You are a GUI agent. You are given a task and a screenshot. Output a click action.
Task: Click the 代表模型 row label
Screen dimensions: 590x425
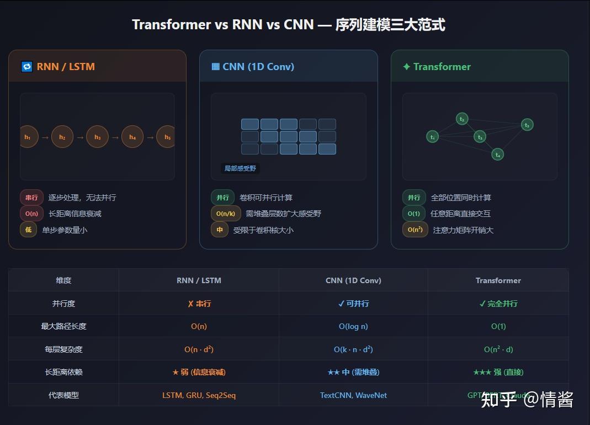coord(63,395)
